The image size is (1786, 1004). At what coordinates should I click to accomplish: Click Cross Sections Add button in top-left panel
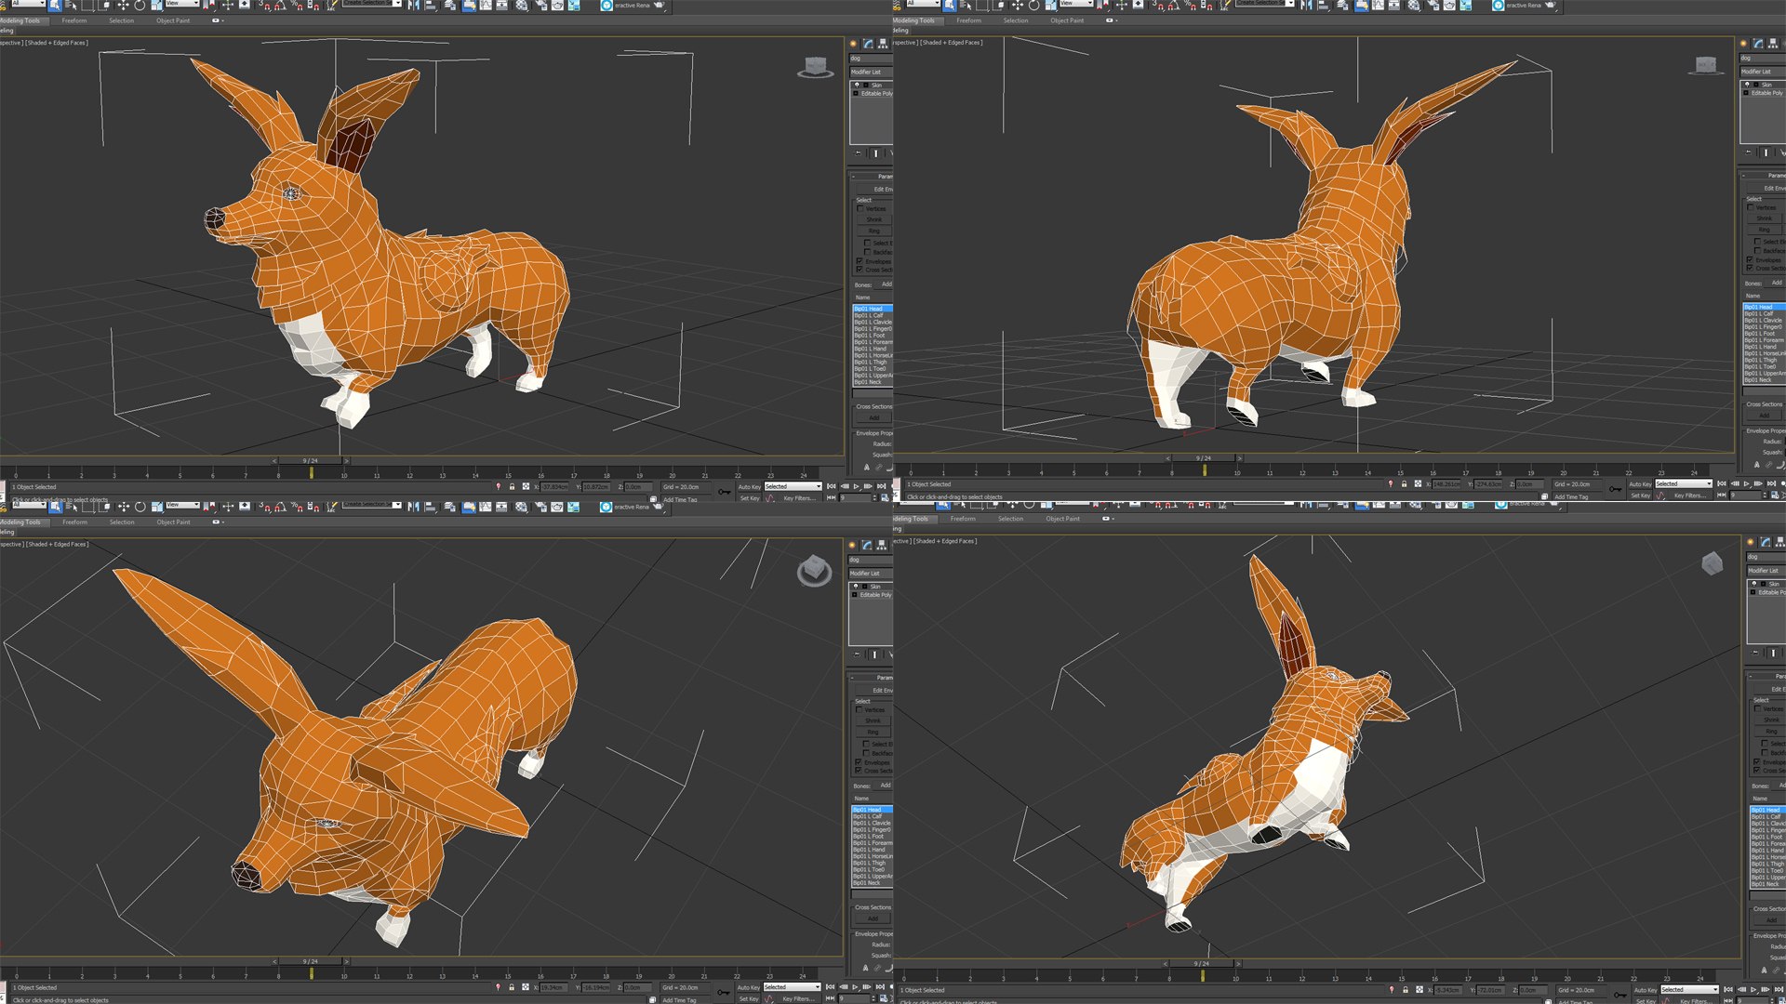873,417
